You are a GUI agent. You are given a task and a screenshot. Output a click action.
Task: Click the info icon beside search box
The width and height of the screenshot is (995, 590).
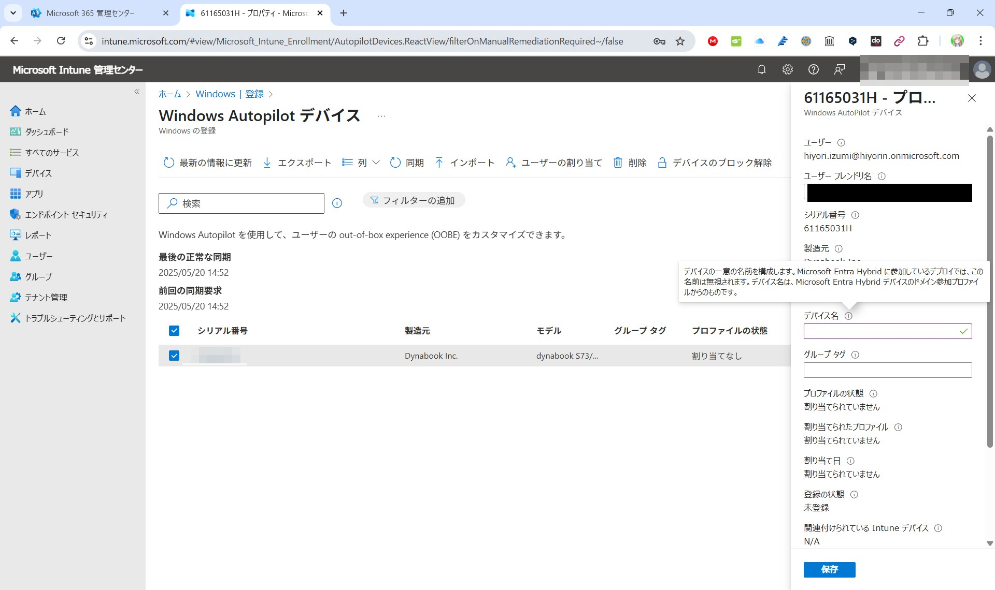click(x=337, y=203)
